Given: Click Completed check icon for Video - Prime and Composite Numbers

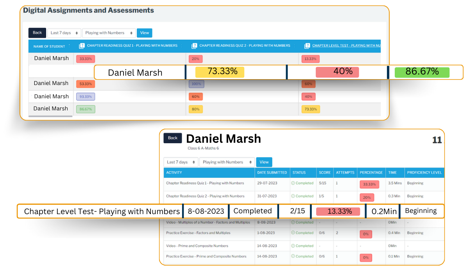Looking at the screenshot, I should [x=293, y=246].
